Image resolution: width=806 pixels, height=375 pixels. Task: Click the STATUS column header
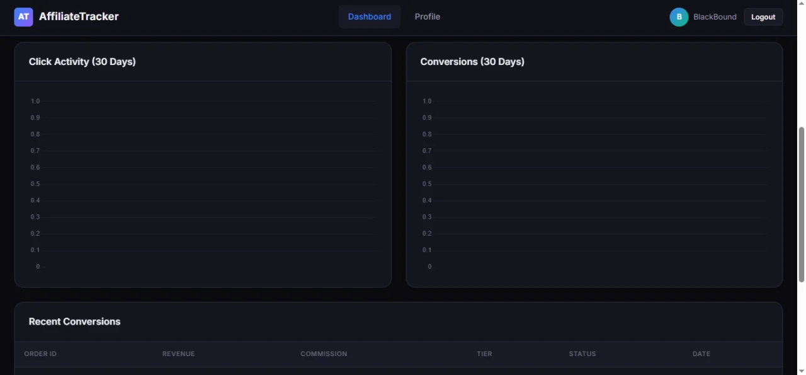coord(582,354)
